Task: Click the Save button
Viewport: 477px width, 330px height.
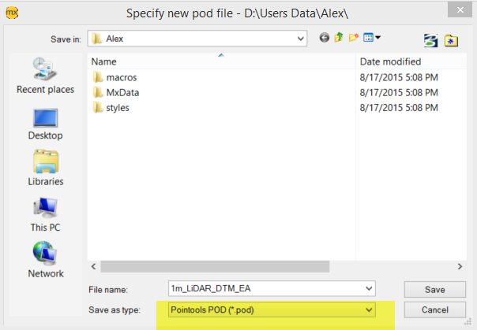Action: 434,290
